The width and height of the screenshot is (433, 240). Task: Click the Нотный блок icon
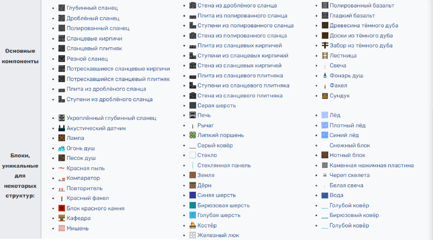point(325,155)
